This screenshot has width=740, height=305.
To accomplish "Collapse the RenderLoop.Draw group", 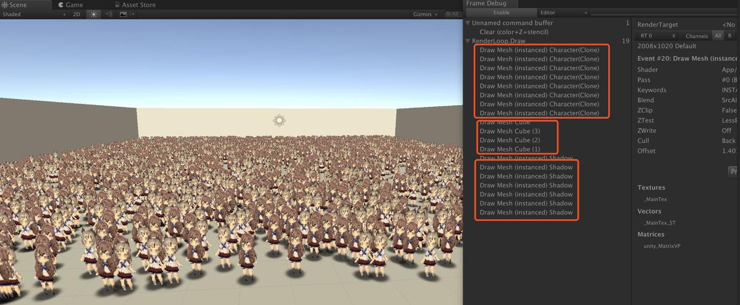I will coord(468,41).
